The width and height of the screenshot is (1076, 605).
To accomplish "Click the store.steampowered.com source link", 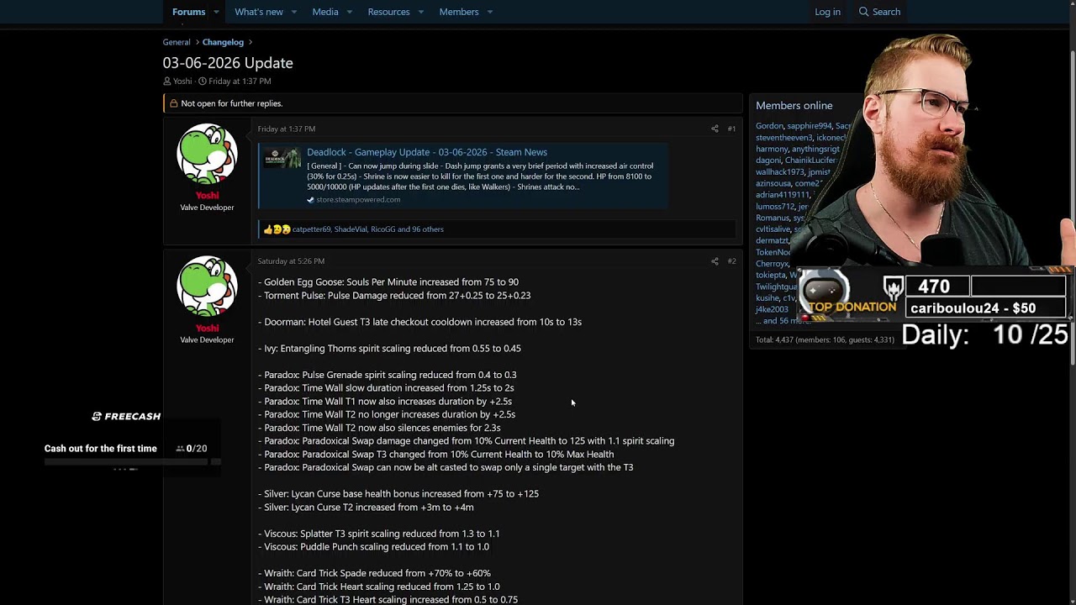I will (x=358, y=200).
